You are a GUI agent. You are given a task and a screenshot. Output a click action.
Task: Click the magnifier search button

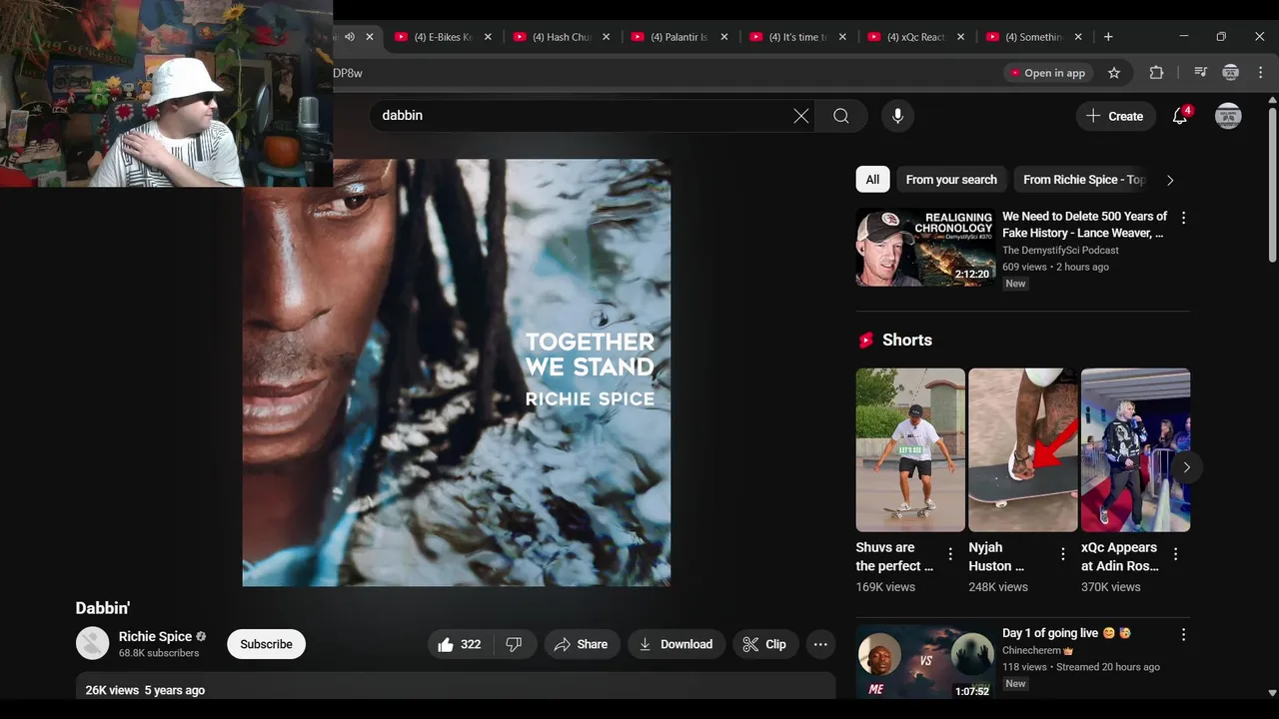tap(841, 116)
